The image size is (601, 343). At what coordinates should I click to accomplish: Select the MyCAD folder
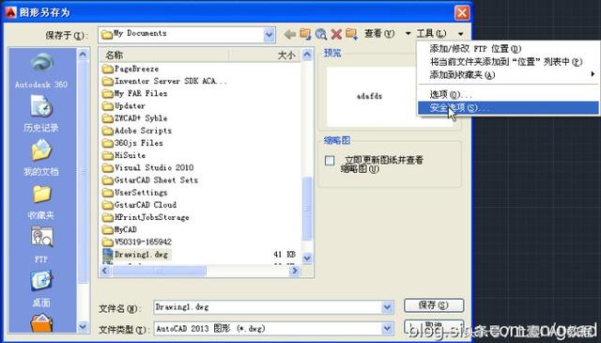[119, 229]
